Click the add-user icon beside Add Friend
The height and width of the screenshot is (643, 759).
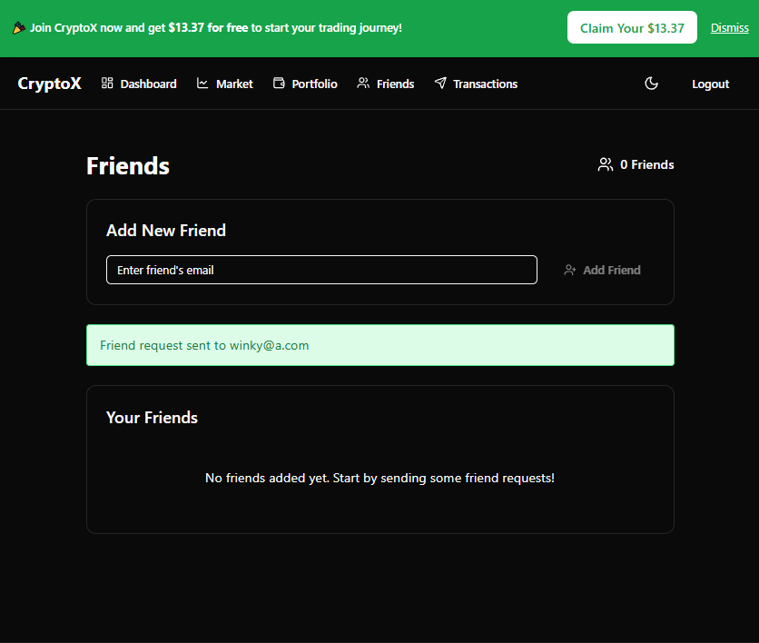[570, 270]
